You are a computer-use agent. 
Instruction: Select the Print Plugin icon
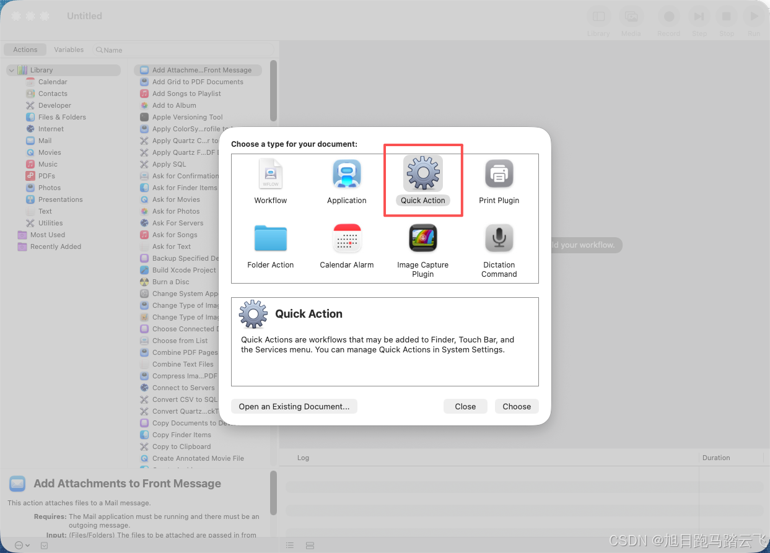coord(499,174)
